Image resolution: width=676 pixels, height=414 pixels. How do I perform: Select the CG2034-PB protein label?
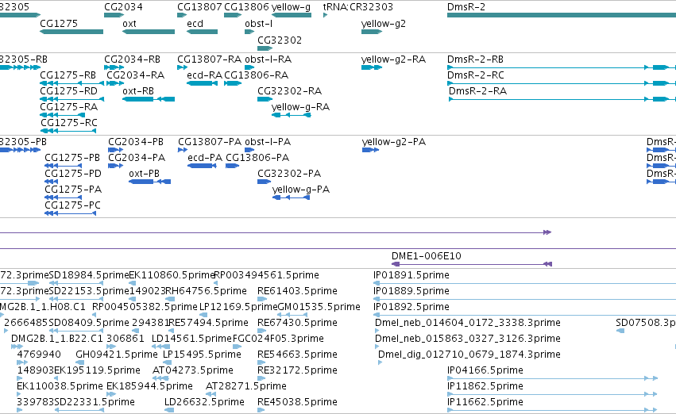(x=136, y=142)
